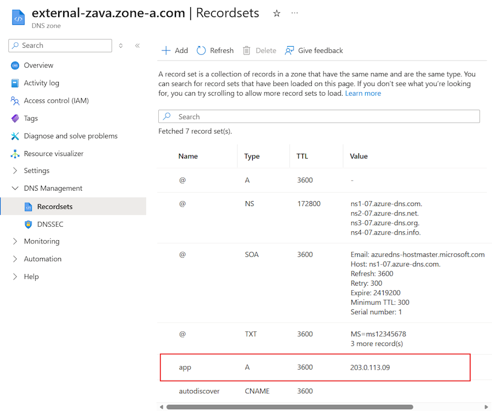Viewport: 492px width, 412px height.
Task: Open the Overview page
Action: point(38,65)
